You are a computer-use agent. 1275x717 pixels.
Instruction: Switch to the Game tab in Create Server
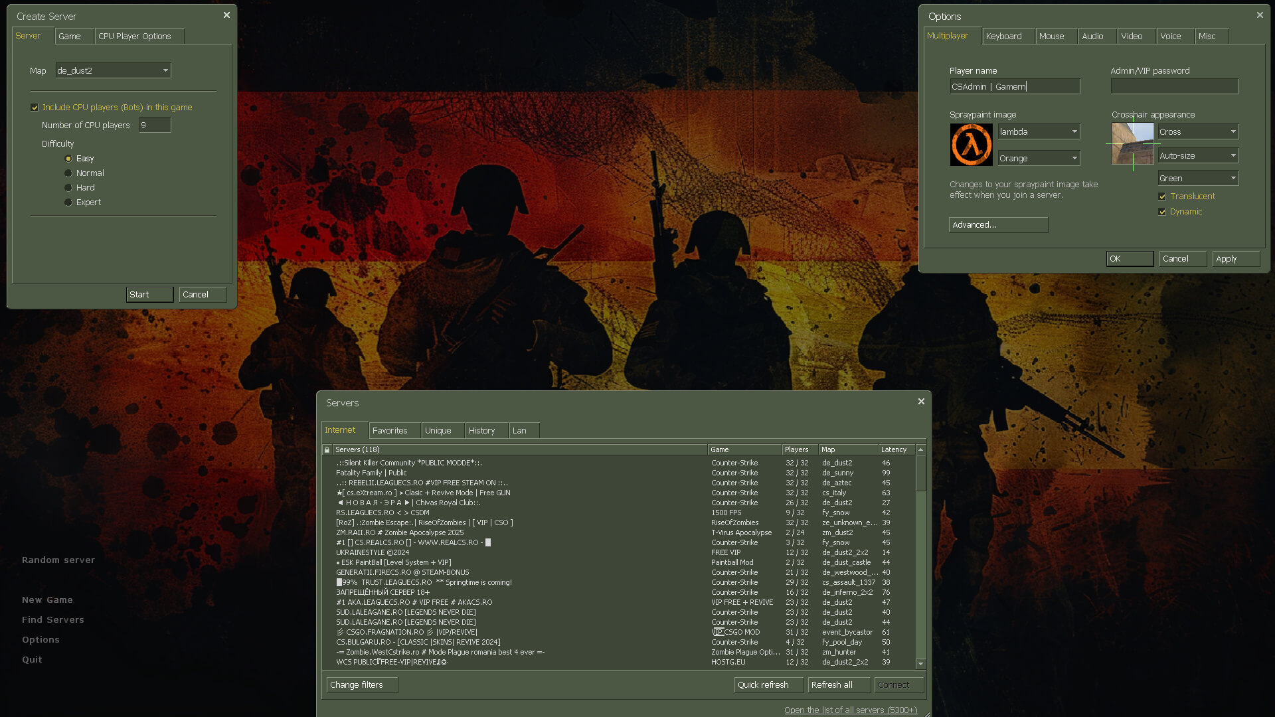coord(74,36)
